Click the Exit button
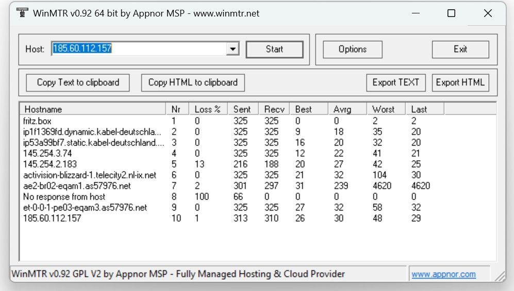514x291 pixels. [460, 49]
